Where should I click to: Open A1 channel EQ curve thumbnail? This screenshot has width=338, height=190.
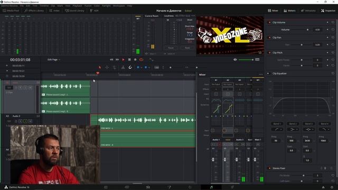(216, 101)
